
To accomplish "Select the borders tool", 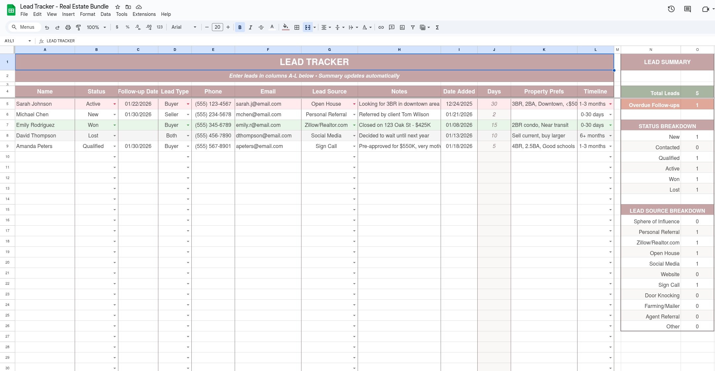I will pos(296,27).
